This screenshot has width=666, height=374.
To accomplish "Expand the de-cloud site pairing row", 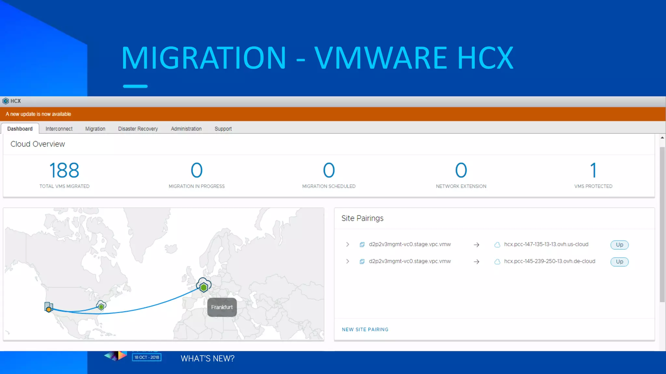I will click(348, 261).
